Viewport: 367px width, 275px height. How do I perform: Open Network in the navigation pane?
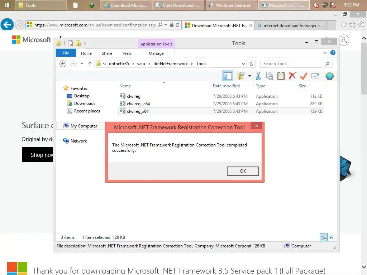(x=78, y=141)
